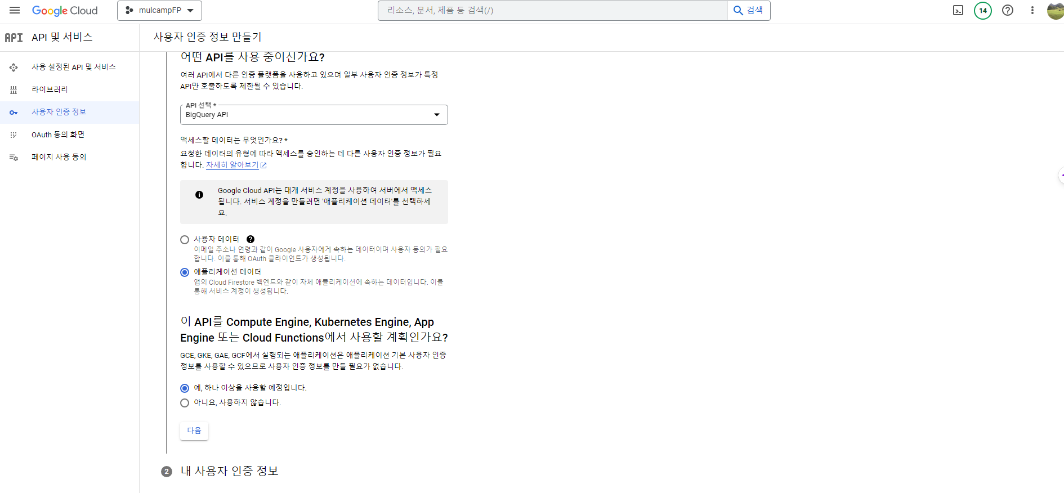Open 페이지 사용 동의 in the sidebar
This screenshot has height=493, width=1064.
click(70, 158)
